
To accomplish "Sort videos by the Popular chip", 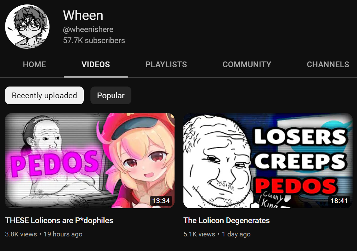I will (x=111, y=95).
